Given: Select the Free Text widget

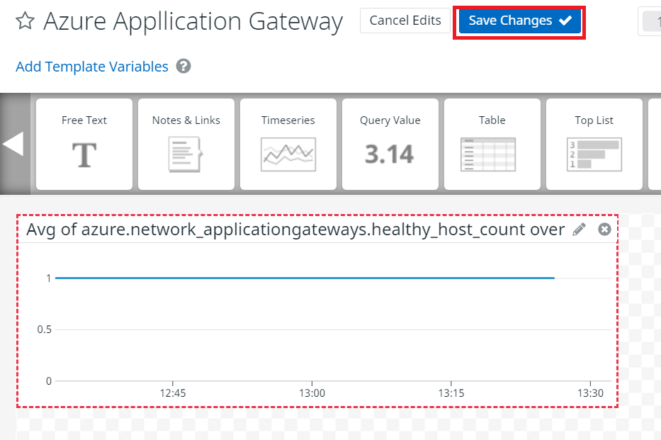Looking at the screenshot, I should pyautogui.click(x=84, y=144).
